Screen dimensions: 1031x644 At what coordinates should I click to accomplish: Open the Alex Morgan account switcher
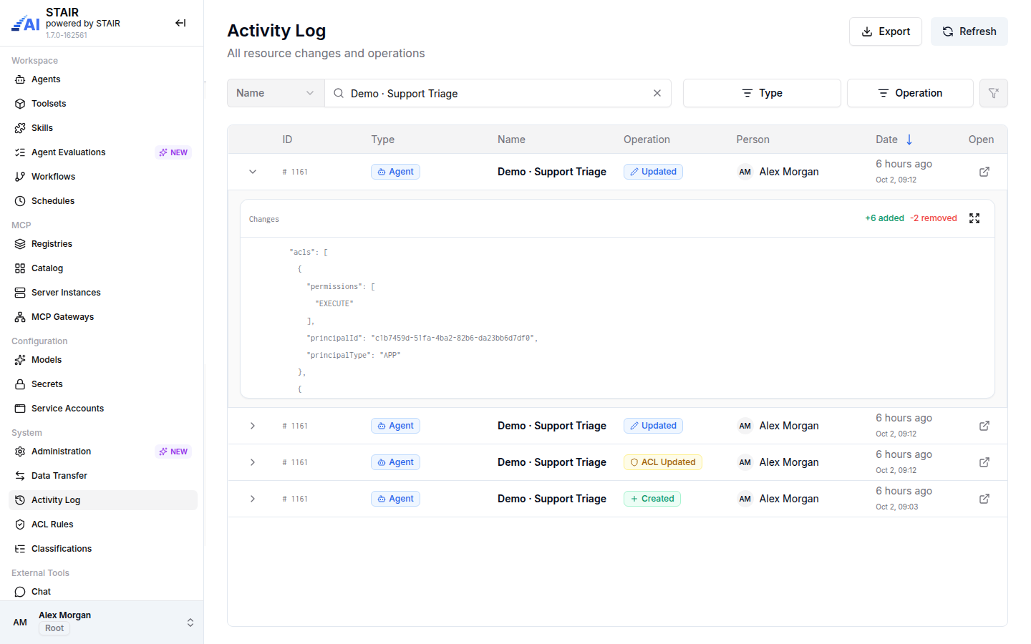tap(102, 622)
